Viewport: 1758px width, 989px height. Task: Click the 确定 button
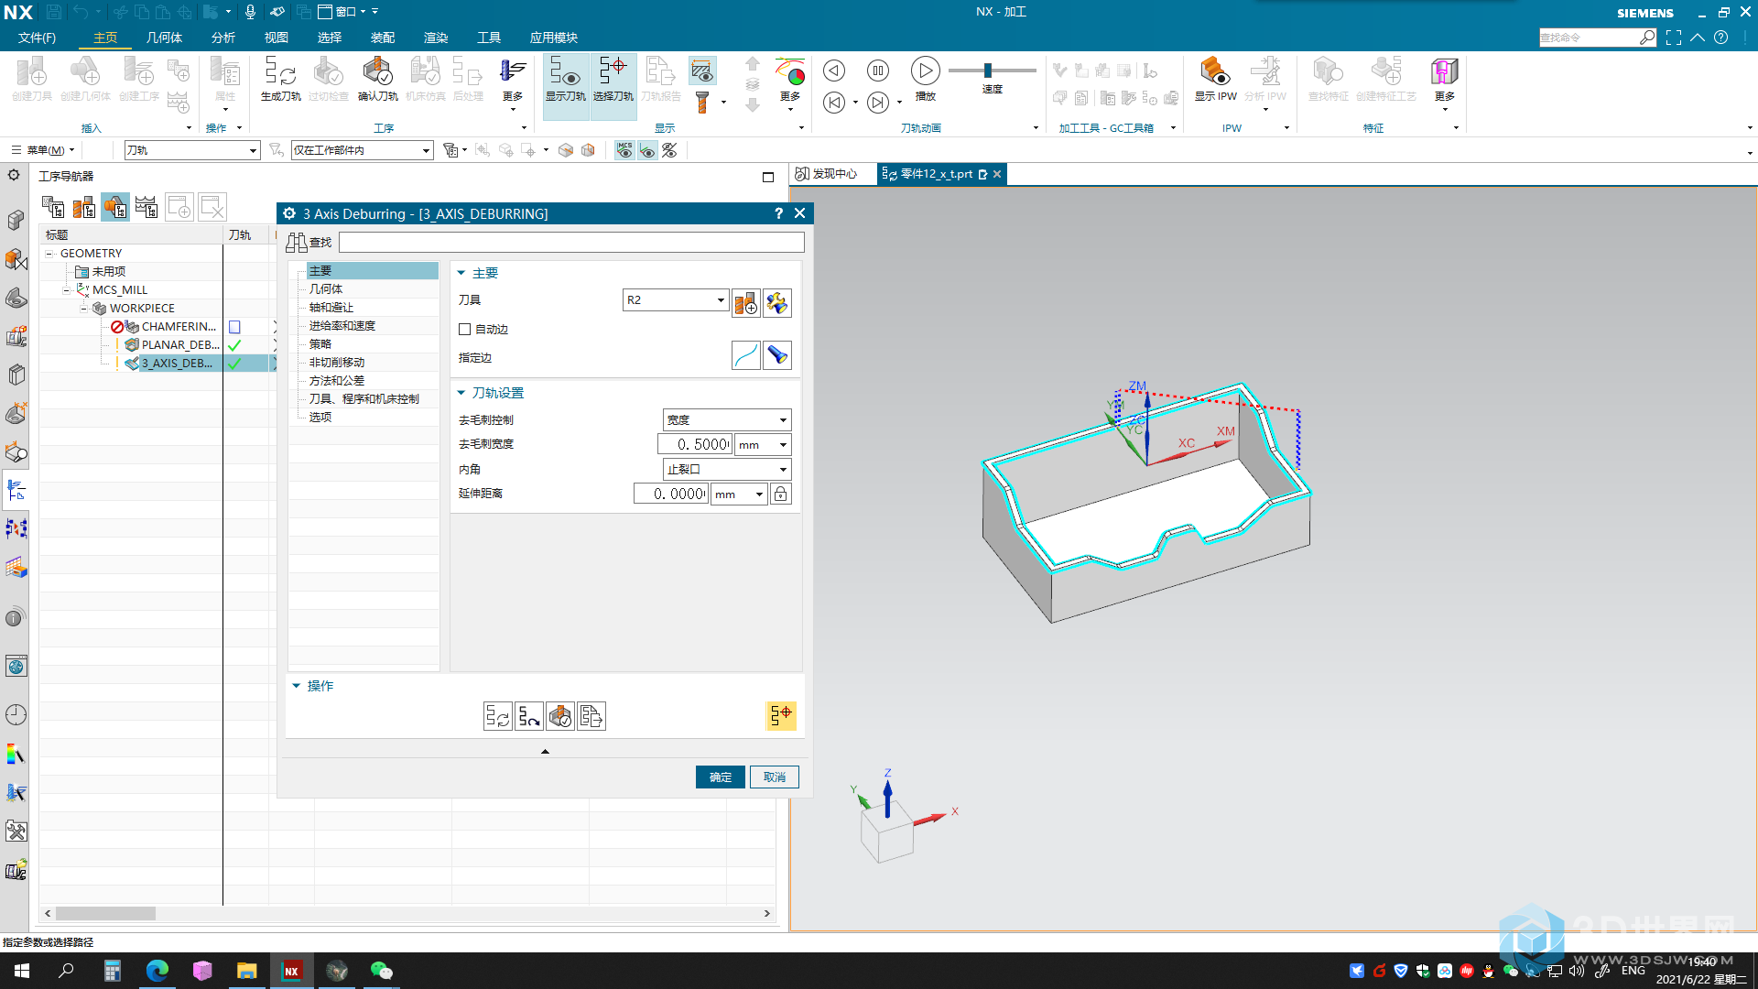tap(720, 777)
